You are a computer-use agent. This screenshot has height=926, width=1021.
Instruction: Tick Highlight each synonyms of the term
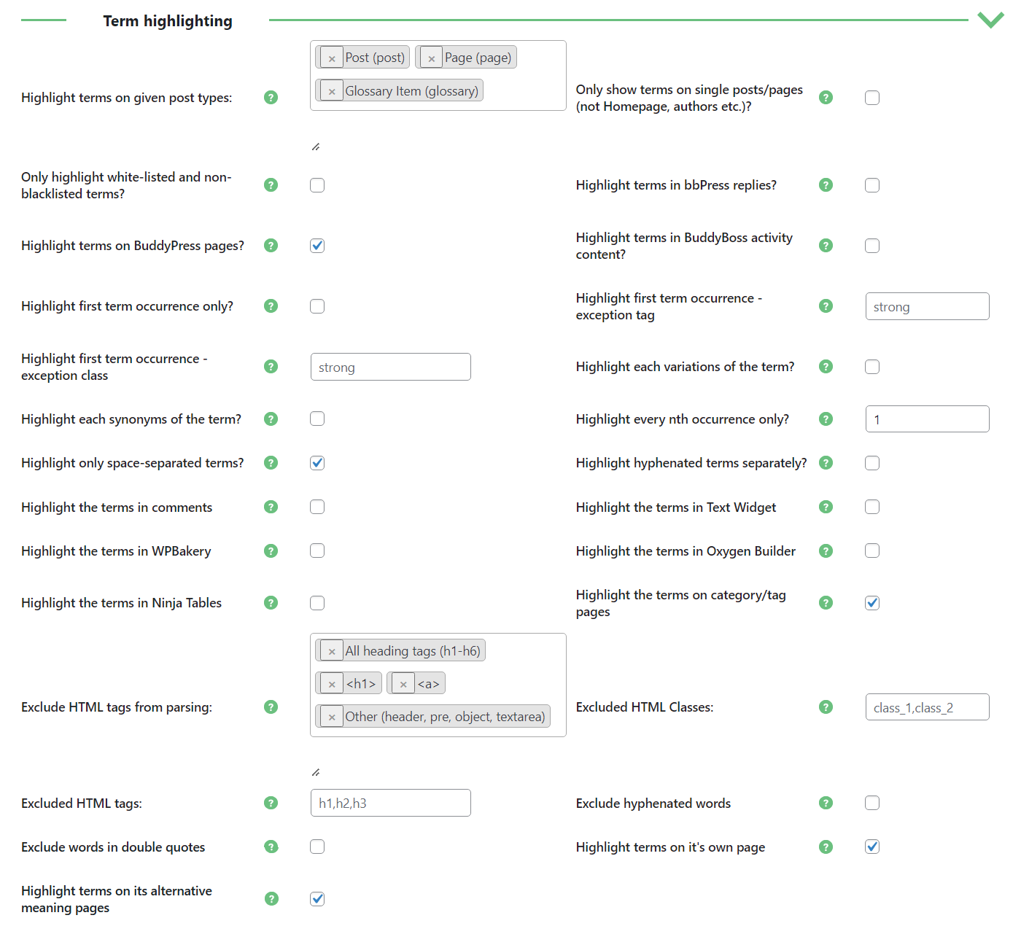(317, 419)
